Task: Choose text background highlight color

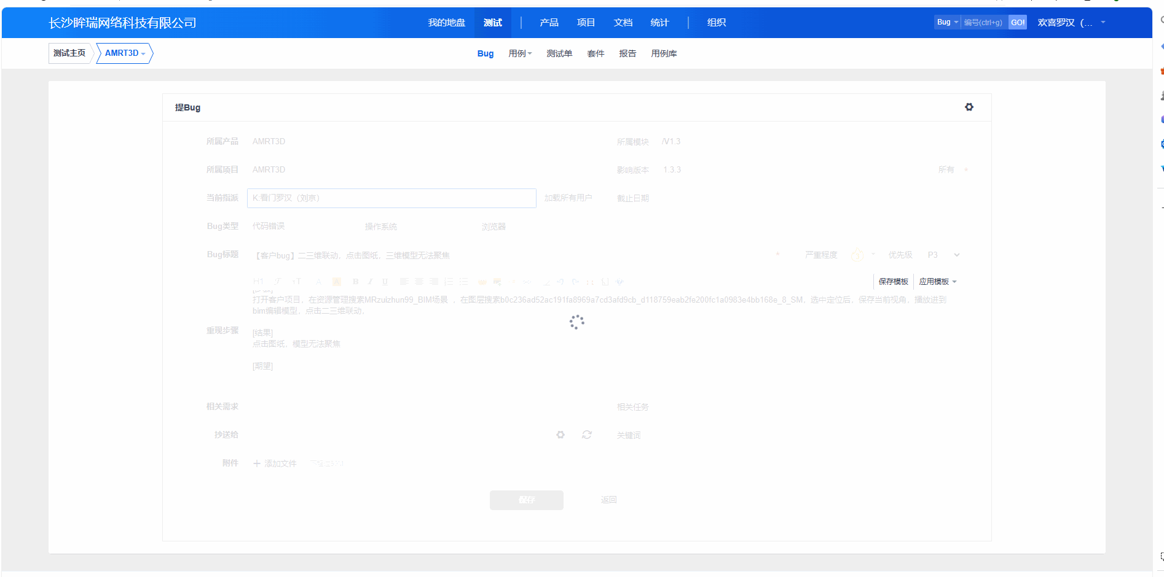Action: coord(337,282)
